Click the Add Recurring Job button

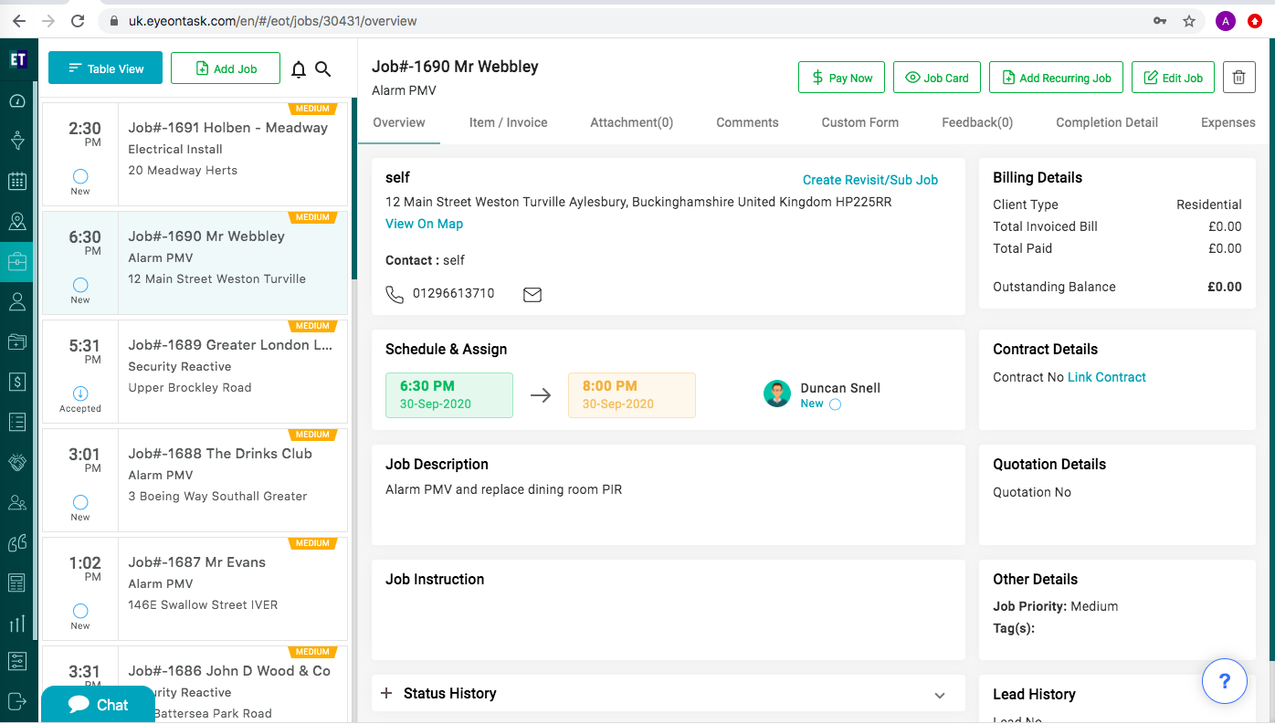[1055, 78]
